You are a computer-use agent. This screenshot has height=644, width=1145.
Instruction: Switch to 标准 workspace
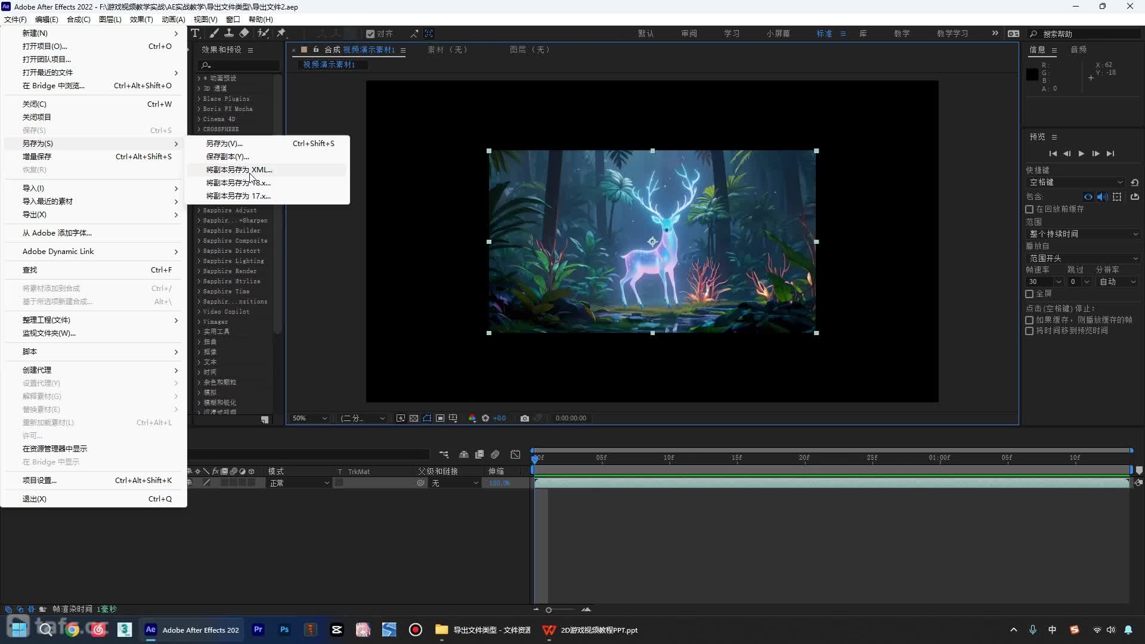pyautogui.click(x=824, y=34)
